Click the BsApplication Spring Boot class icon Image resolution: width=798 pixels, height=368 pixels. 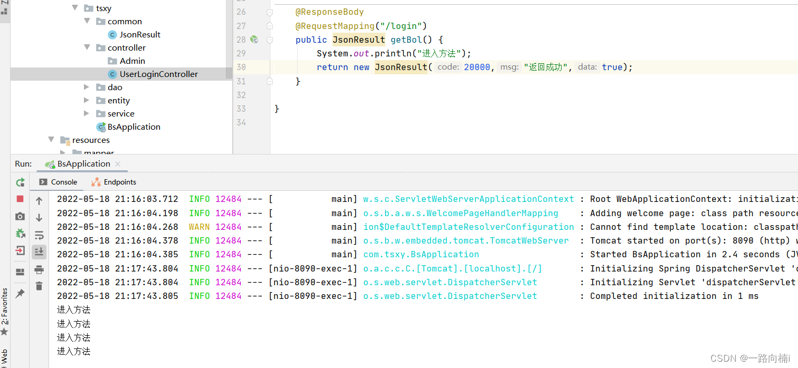[x=101, y=127]
